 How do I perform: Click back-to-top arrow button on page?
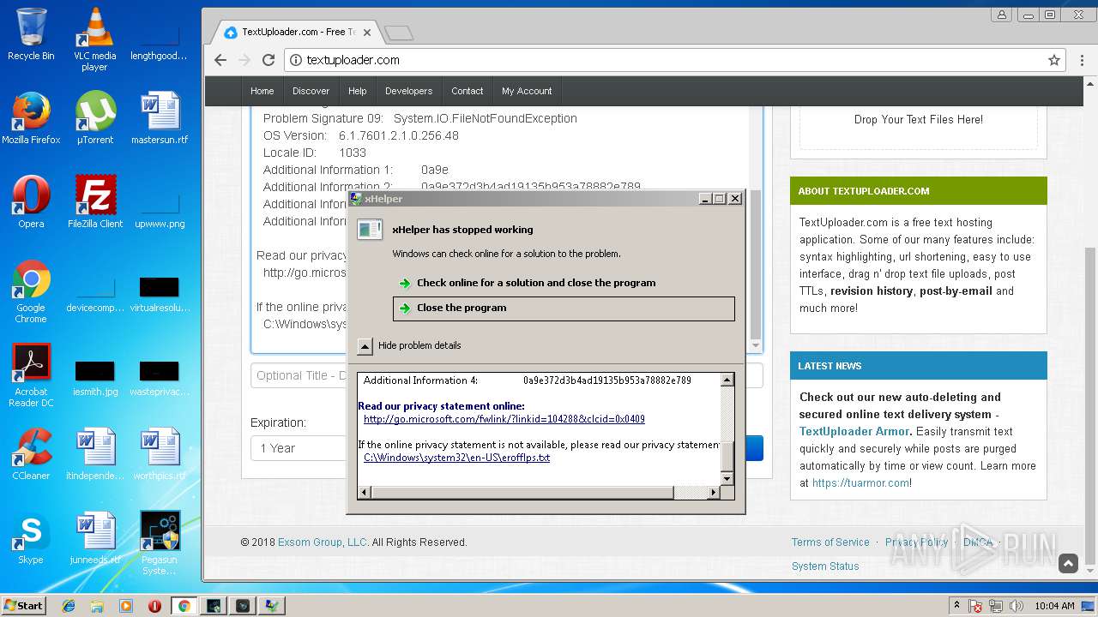[1068, 563]
